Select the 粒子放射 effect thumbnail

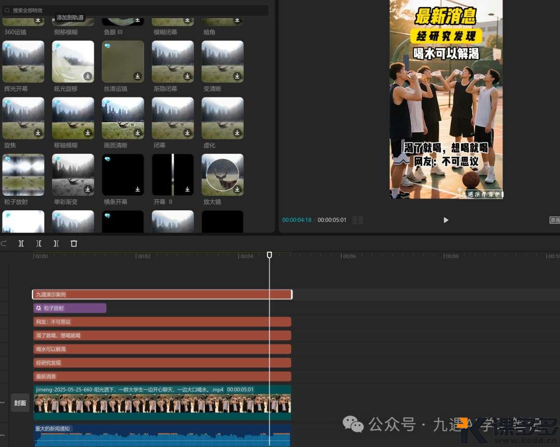[x=23, y=175]
